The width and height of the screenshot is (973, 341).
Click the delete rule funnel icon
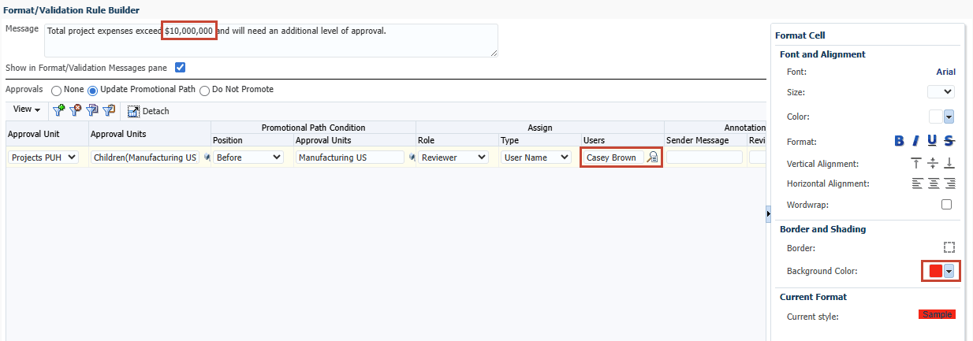coord(76,110)
